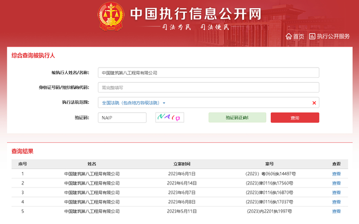Click the 验证码正确! status message
359x224 pixels.
(x=237, y=118)
